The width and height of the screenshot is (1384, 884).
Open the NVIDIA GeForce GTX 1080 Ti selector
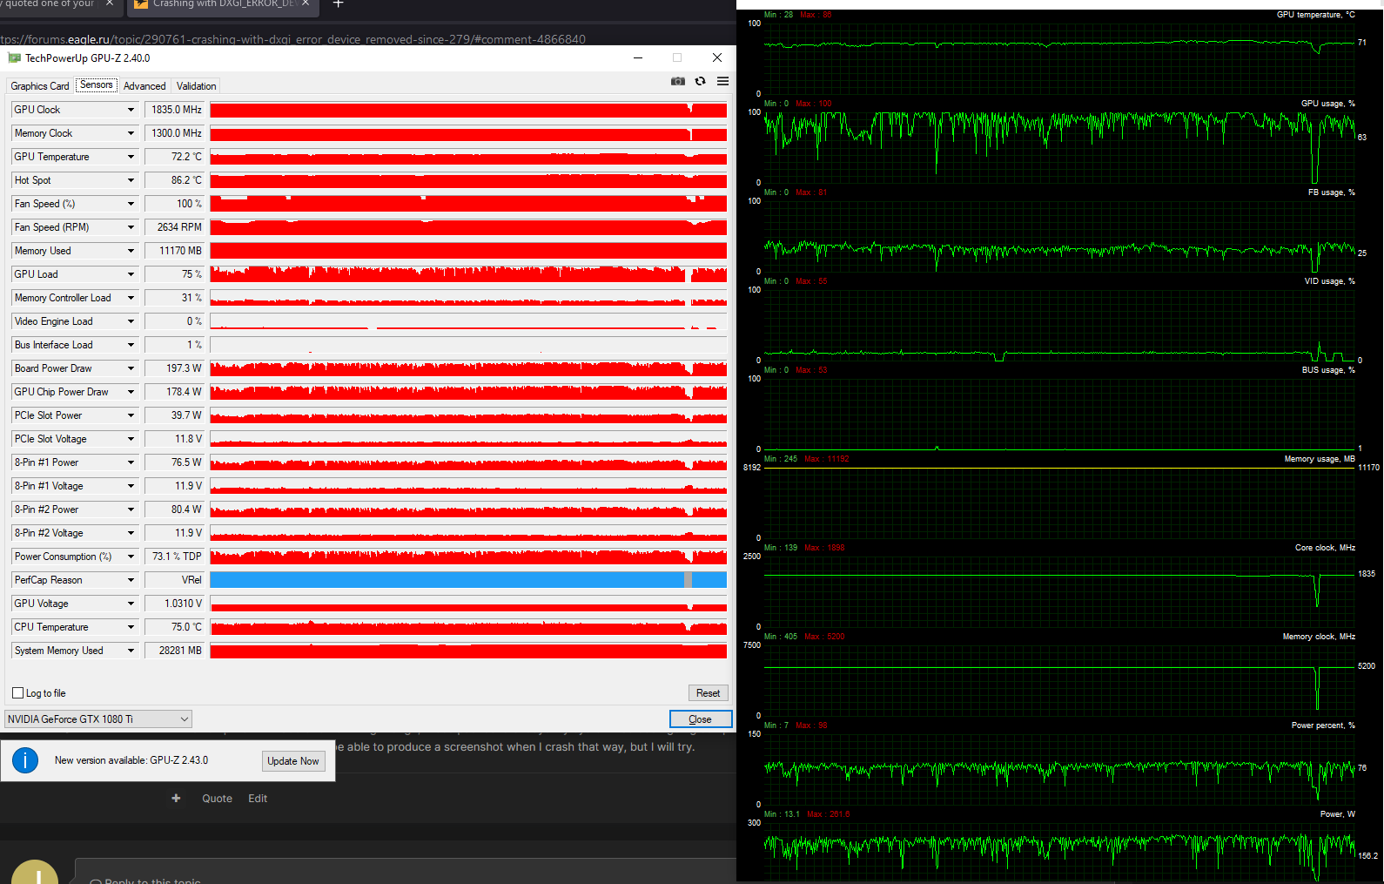98,719
